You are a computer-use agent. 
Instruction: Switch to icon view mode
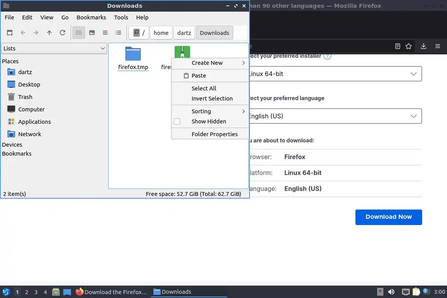pyautogui.click(x=79, y=33)
